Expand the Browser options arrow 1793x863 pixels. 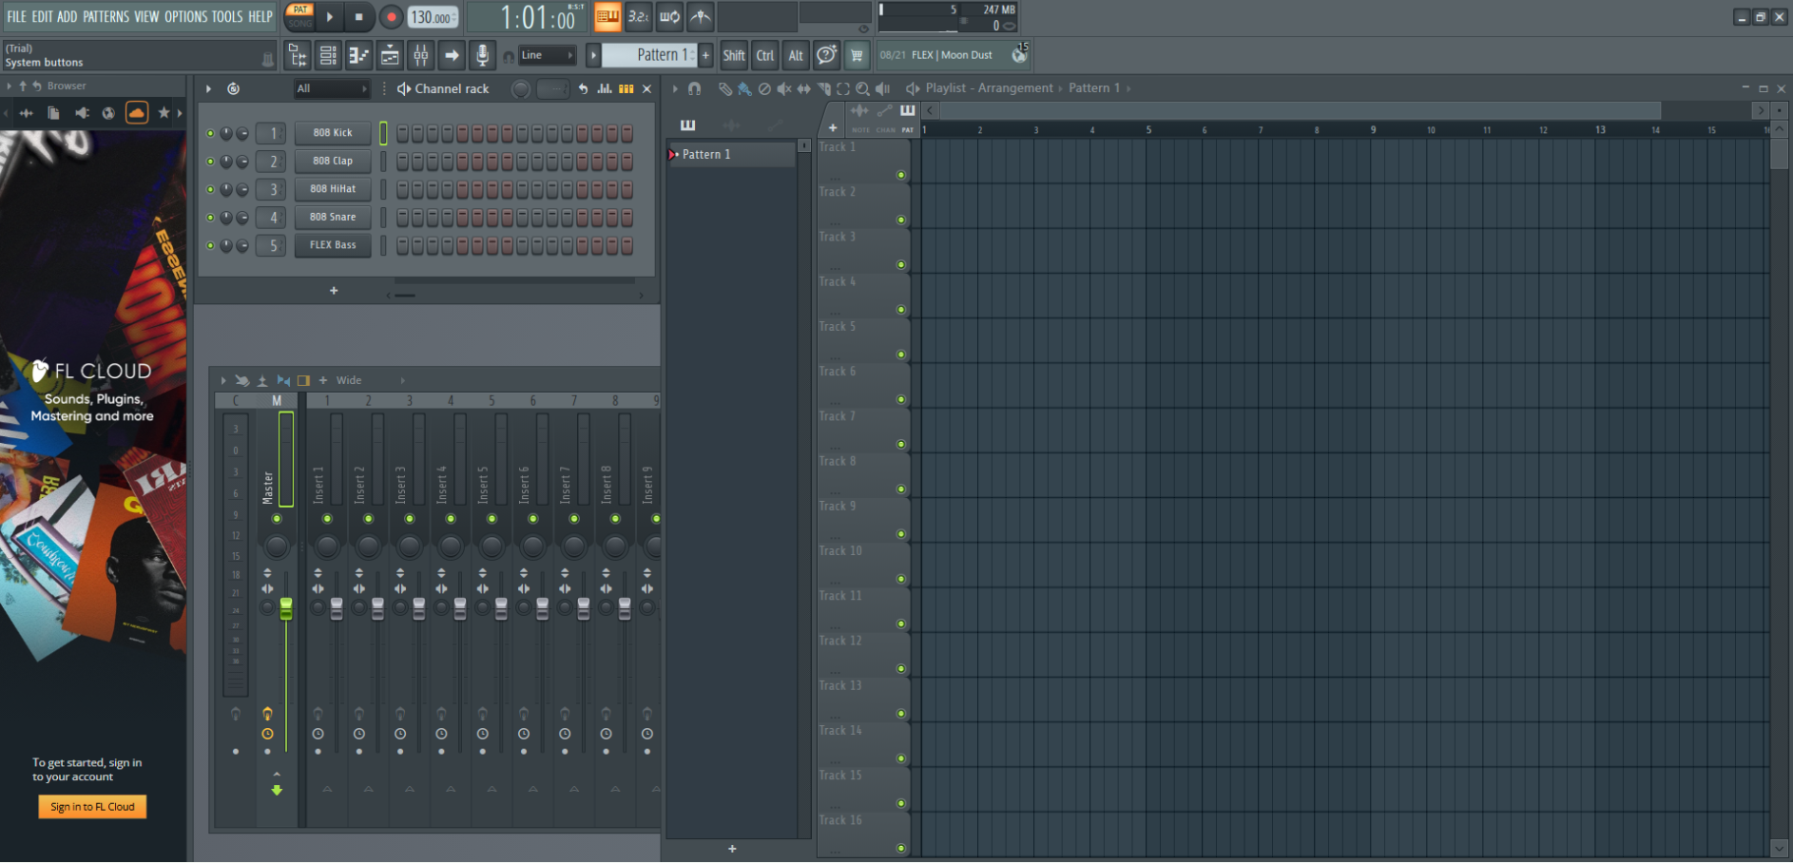pyautogui.click(x=10, y=86)
